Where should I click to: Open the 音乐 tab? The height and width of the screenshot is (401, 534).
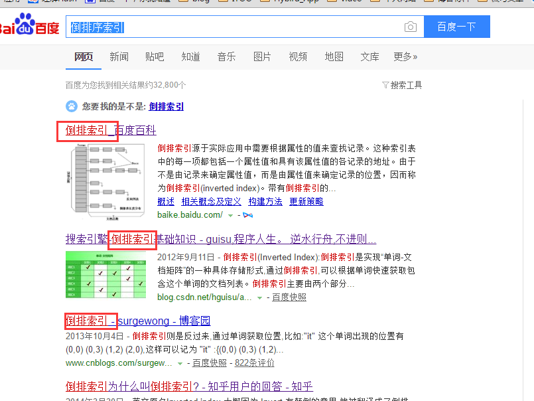tap(226, 56)
